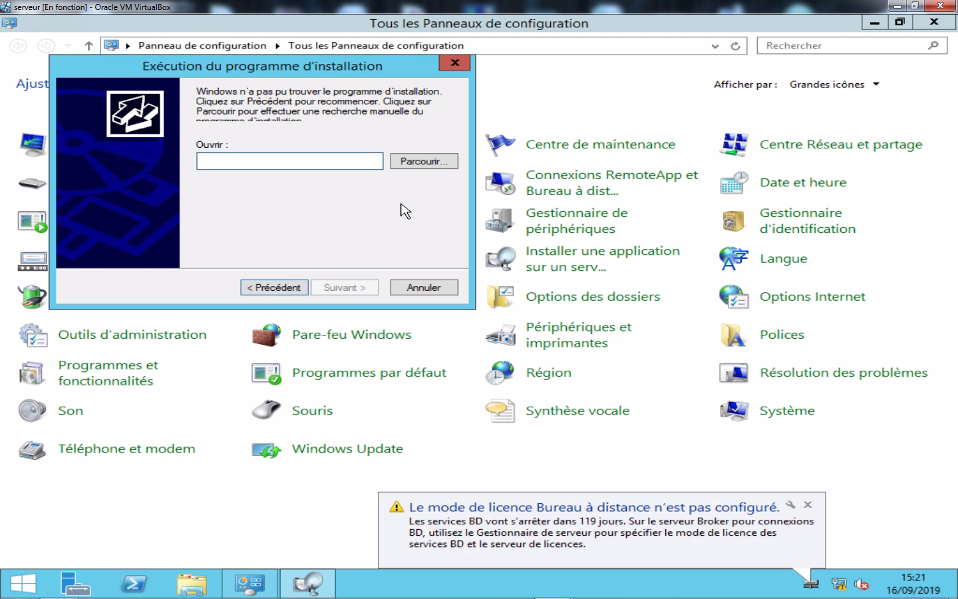Open the Souris settings
Image resolution: width=958 pixels, height=599 pixels.
coord(312,411)
